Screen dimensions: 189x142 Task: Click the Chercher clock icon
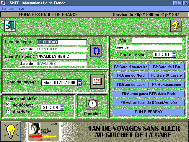point(92,104)
